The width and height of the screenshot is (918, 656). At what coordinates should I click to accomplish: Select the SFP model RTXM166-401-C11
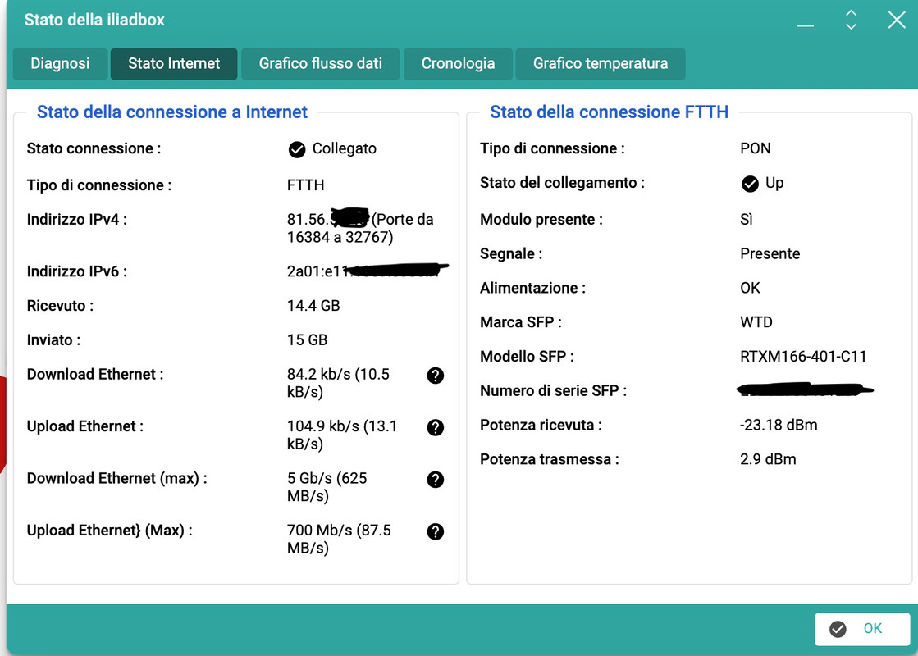[x=803, y=357]
